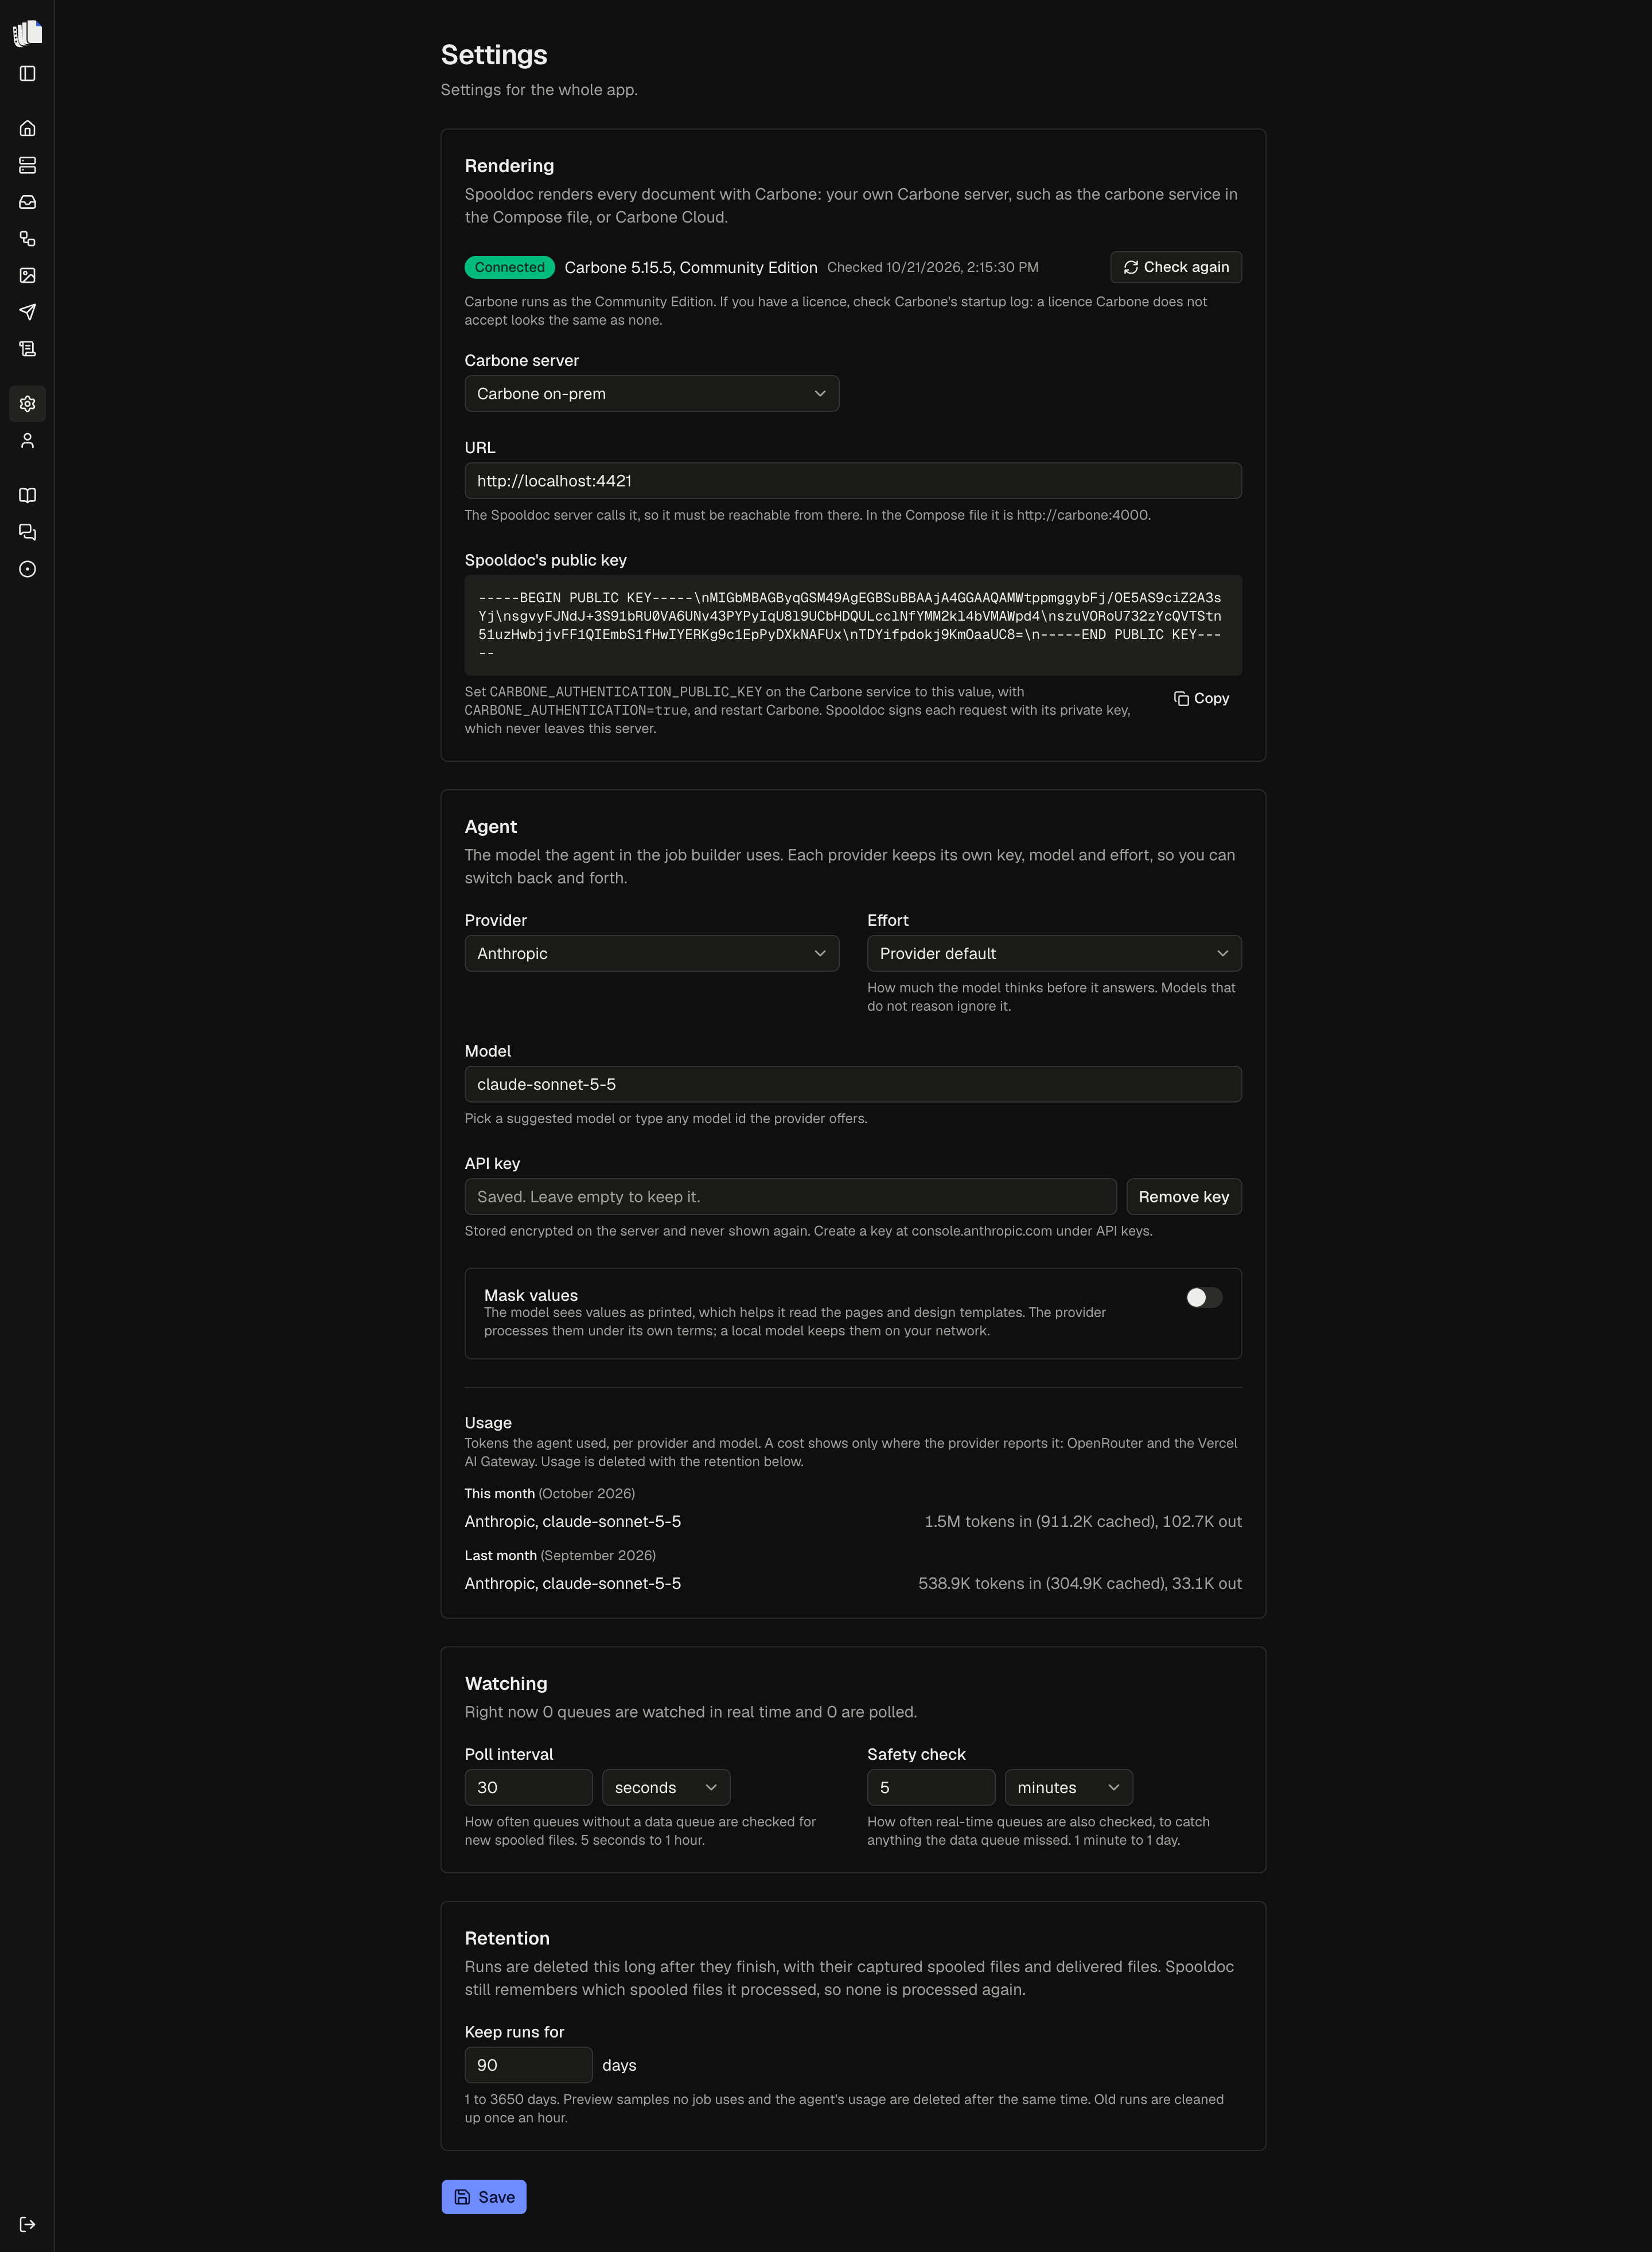
Task: Open the inbox tray icon in the sidebar
Action: point(27,202)
